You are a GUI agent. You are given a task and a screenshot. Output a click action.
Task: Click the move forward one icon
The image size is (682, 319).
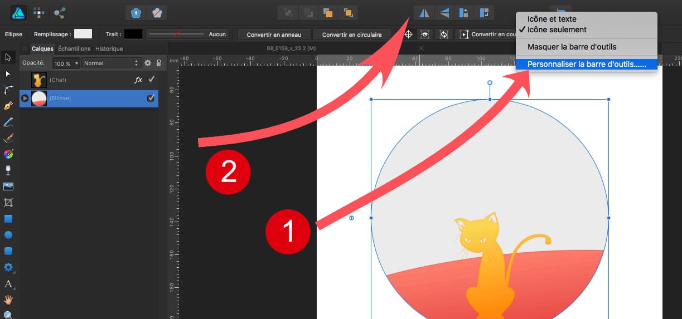click(328, 12)
